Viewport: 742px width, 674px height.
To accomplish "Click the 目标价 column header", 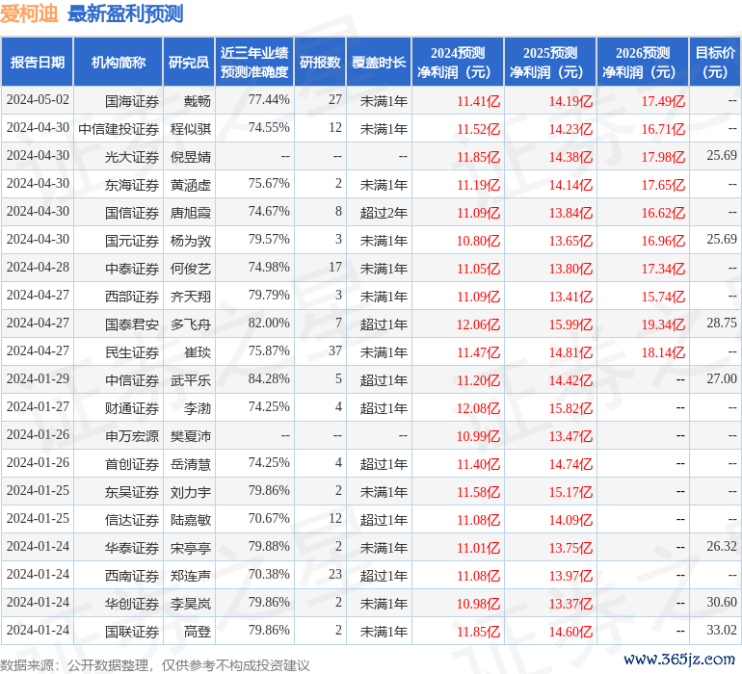I will (x=715, y=63).
